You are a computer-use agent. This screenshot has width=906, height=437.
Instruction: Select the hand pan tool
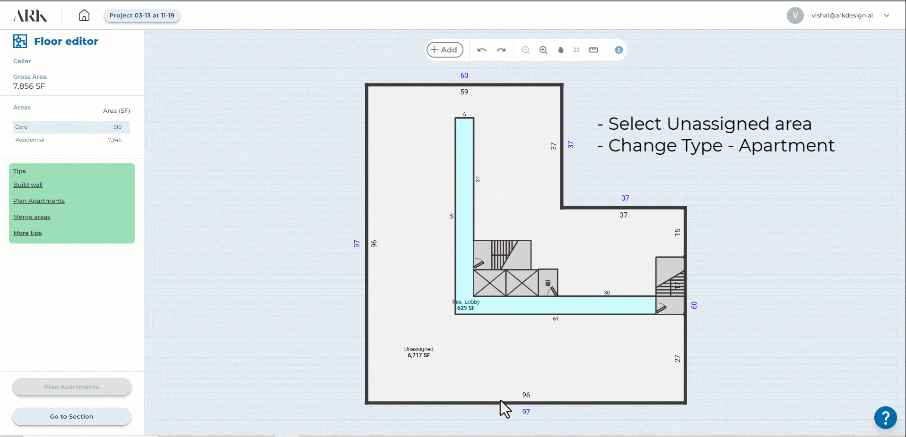pyautogui.click(x=561, y=50)
